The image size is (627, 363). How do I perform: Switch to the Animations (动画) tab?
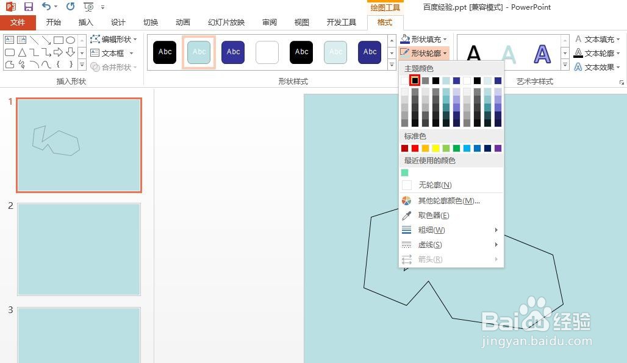tap(183, 23)
